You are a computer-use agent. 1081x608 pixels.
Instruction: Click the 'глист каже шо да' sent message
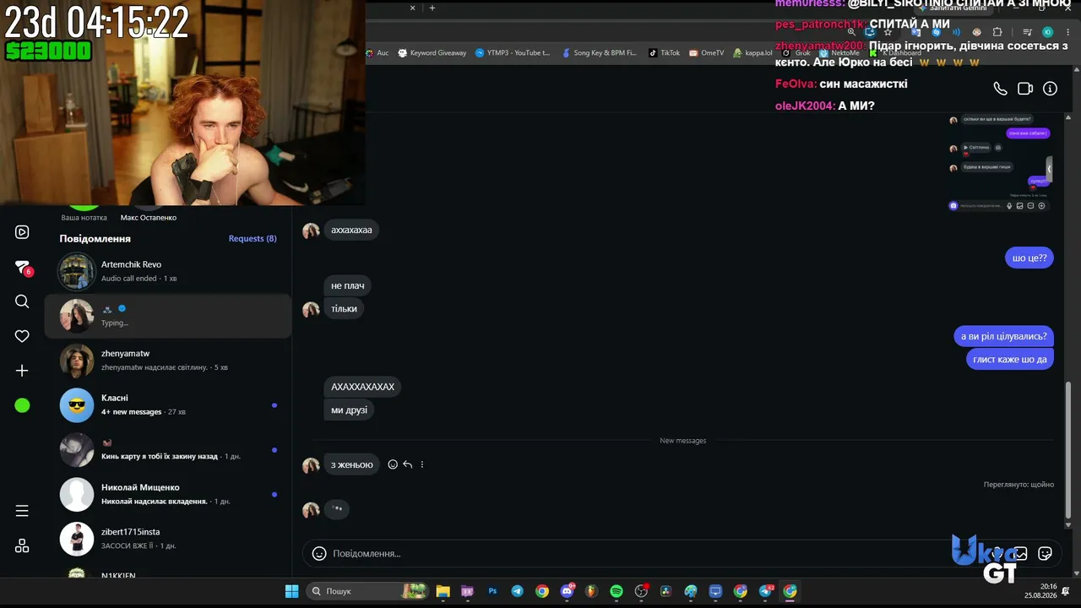point(1010,359)
